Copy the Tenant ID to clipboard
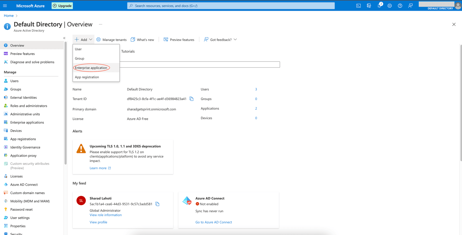The image size is (462, 235). pos(191,99)
